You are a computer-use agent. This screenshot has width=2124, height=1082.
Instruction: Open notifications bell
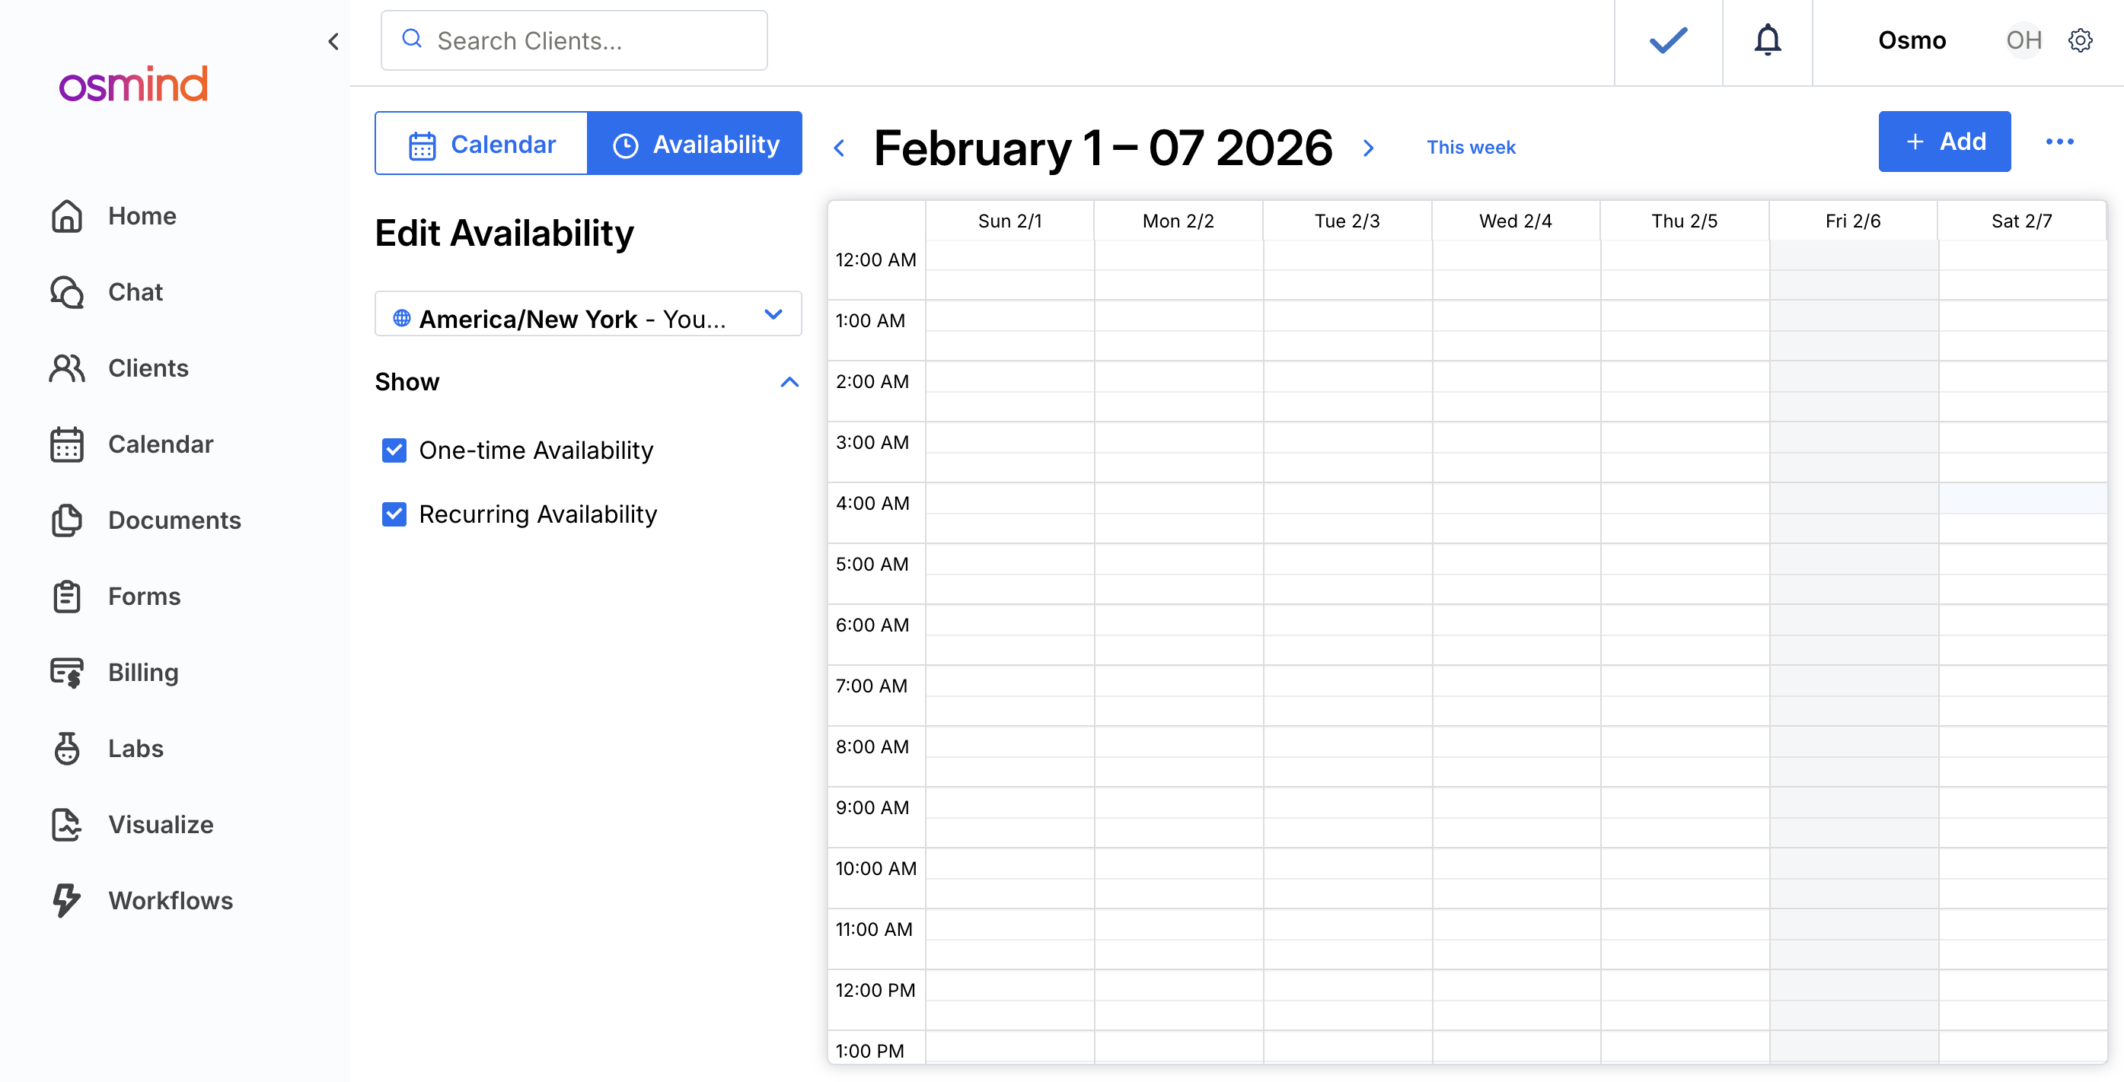click(x=1767, y=40)
